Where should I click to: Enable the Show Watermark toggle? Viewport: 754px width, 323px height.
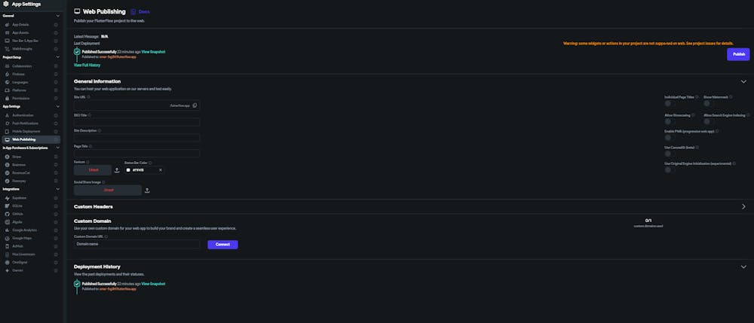click(707, 105)
